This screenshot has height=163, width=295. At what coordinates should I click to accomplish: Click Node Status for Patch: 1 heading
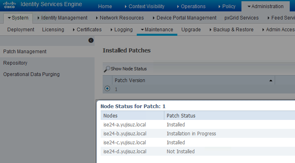coord(133,106)
